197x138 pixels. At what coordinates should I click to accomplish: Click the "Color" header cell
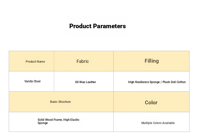pos(151,103)
